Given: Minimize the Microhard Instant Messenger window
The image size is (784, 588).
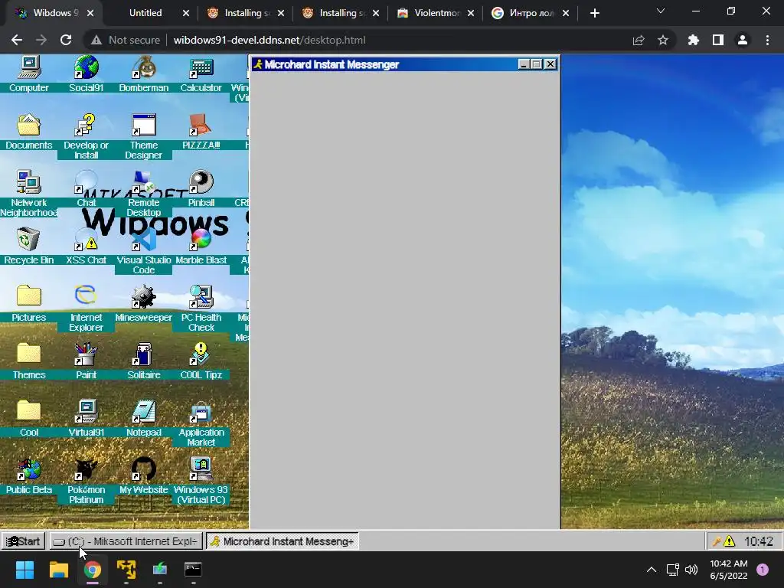Looking at the screenshot, I should pyautogui.click(x=524, y=64).
